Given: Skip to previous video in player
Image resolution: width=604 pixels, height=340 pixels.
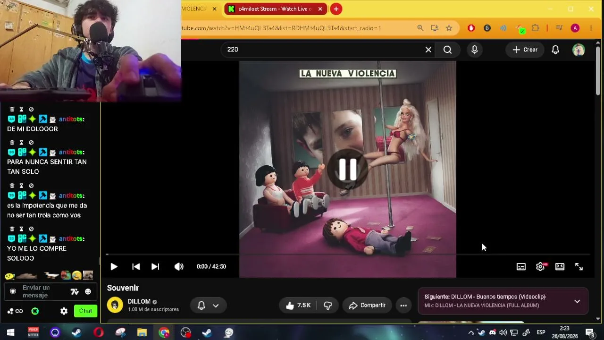Looking at the screenshot, I should (136, 266).
